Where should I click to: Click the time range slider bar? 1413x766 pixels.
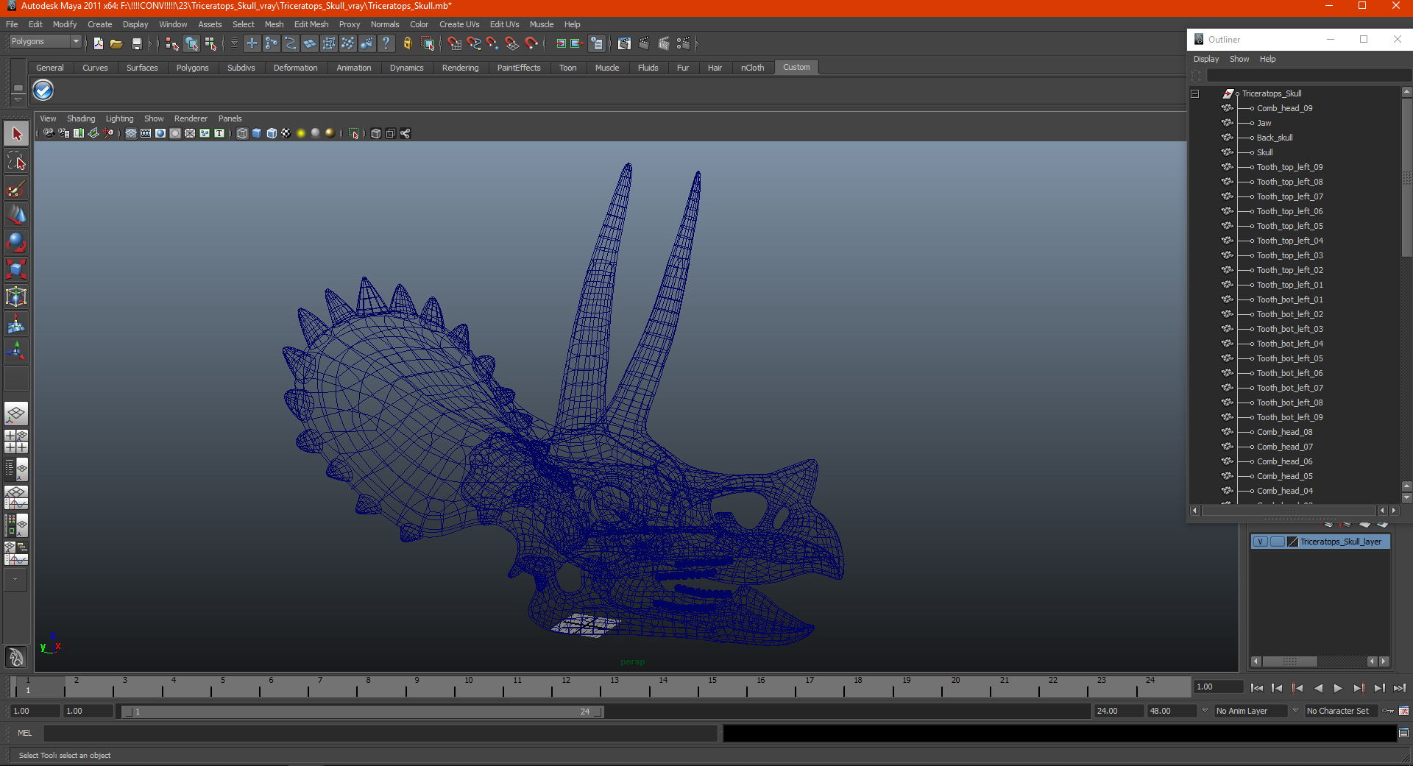(363, 712)
